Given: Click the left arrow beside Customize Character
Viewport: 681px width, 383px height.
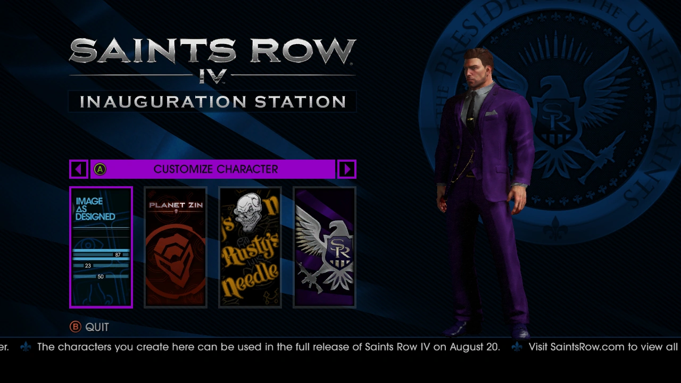Looking at the screenshot, I should click(x=79, y=169).
